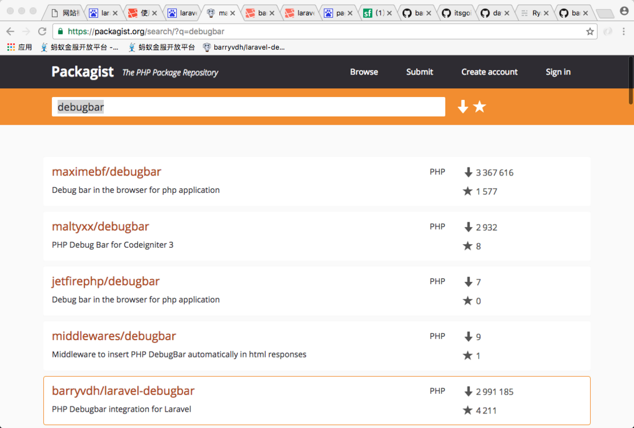Viewport: 634px width, 428px height.
Task: Click the browser forward arrow
Action: point(27,31)
